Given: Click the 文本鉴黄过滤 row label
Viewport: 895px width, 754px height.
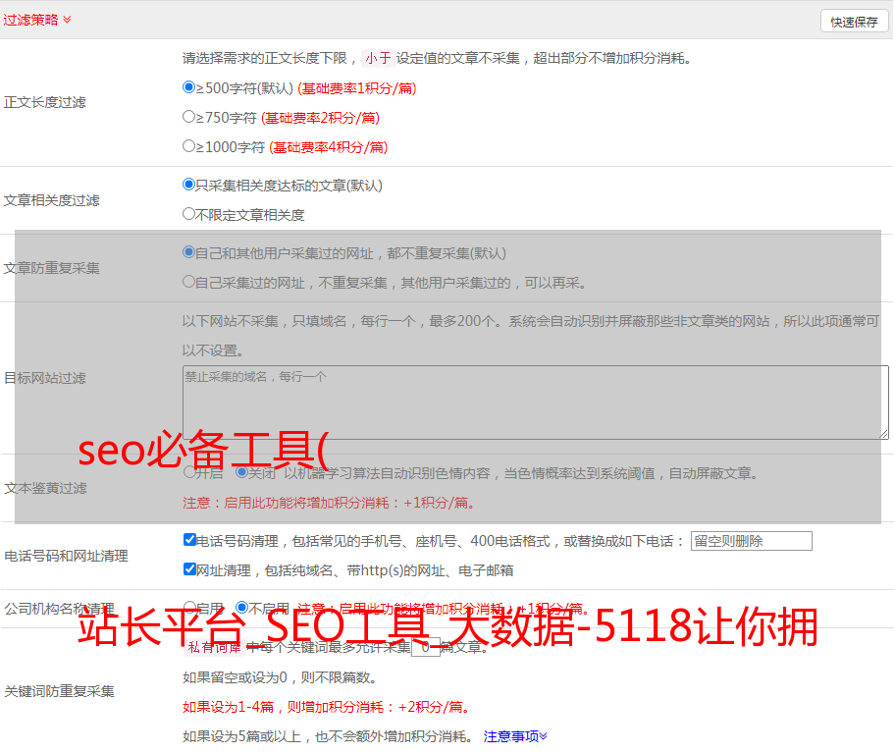Looking at the screenshot, I should [x=45, y=488].
